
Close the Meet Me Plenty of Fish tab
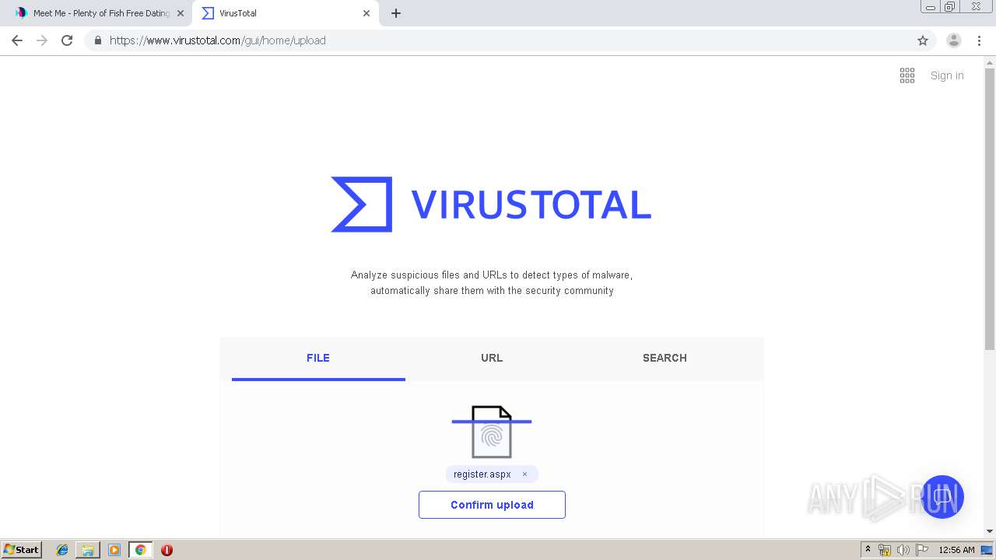[181, 13]
